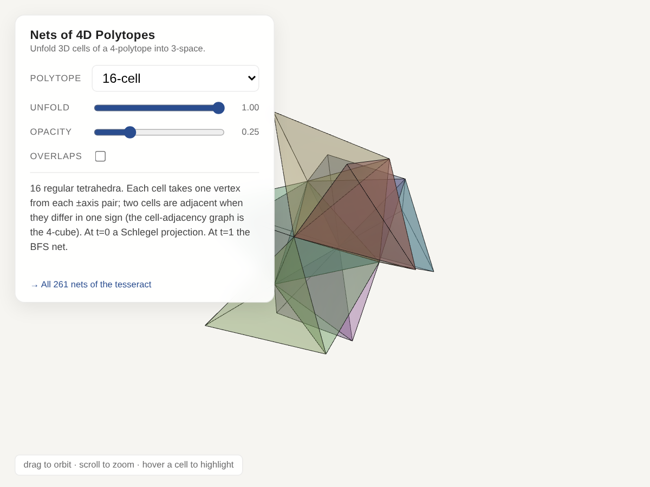The width and height of the screenshot is (650, 487).
Task: Click the 16 regular tetrahedra description text
Action: coord(141,218)
